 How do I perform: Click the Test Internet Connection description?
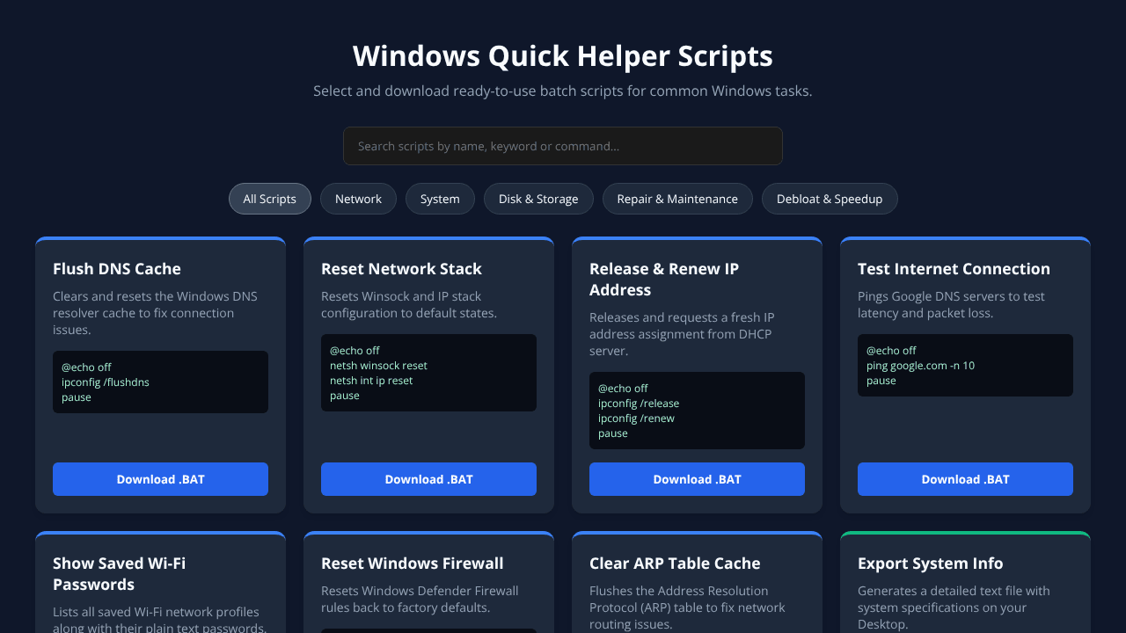pos(951,305)
